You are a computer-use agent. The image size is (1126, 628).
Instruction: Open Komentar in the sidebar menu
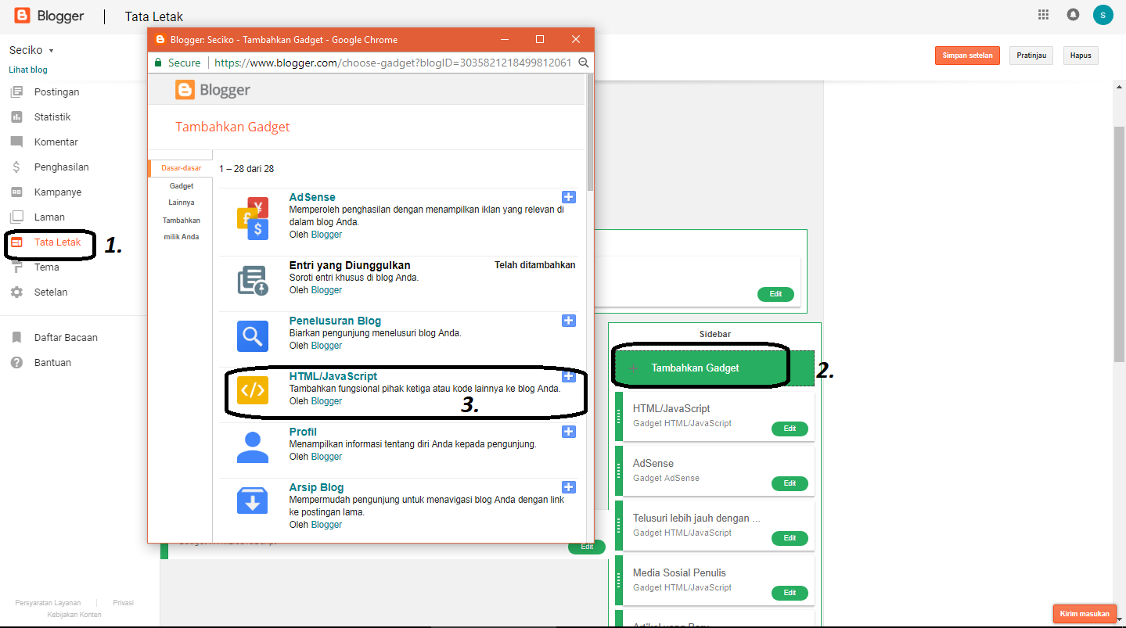point(56,142)
